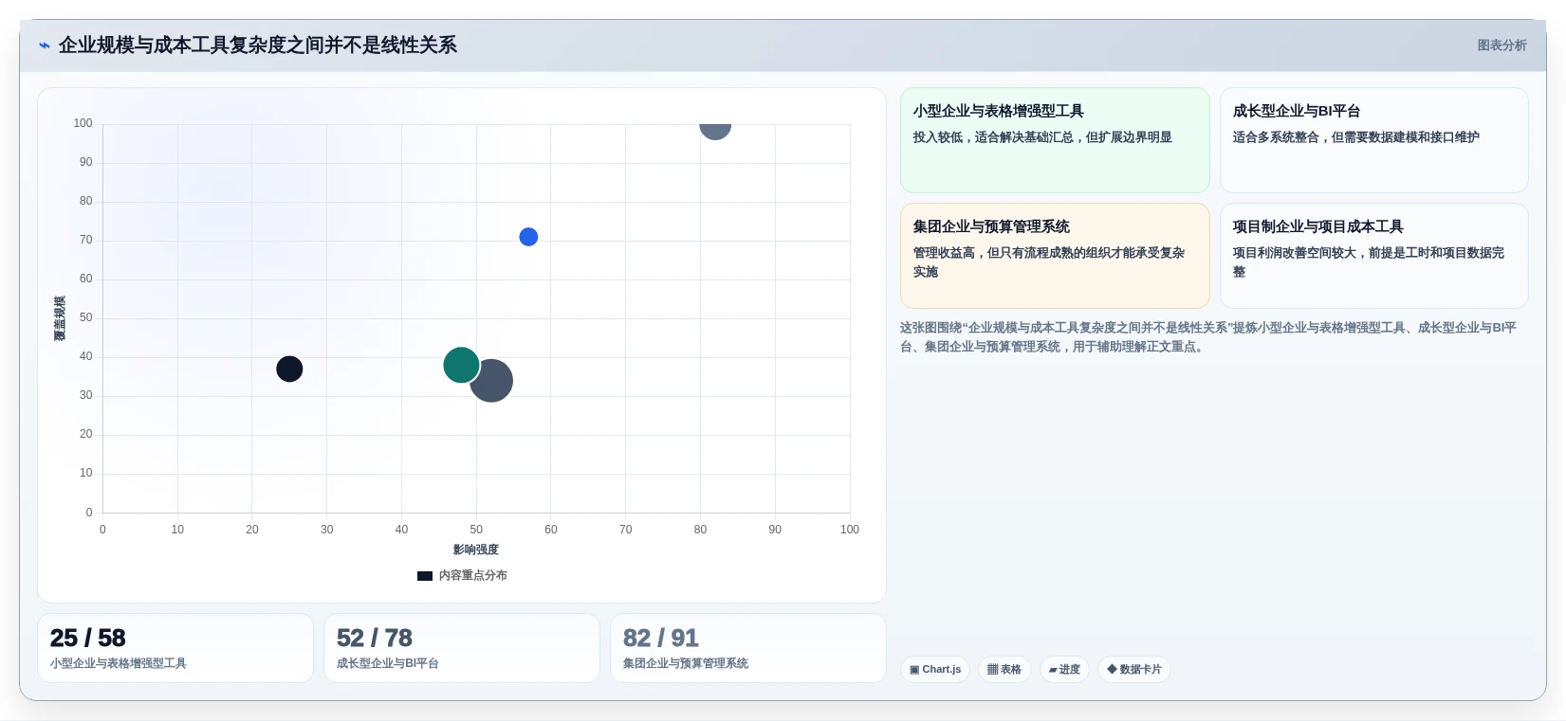Click the 数据卡片 tag chip
1566x721 pixels.
[x=1134, y=669]
